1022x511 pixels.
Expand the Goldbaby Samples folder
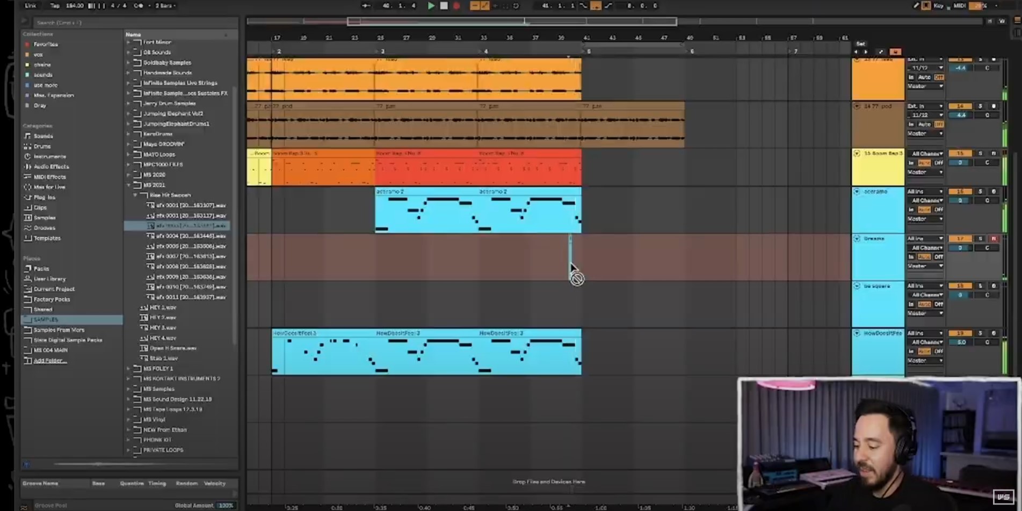tap(128, 63)
